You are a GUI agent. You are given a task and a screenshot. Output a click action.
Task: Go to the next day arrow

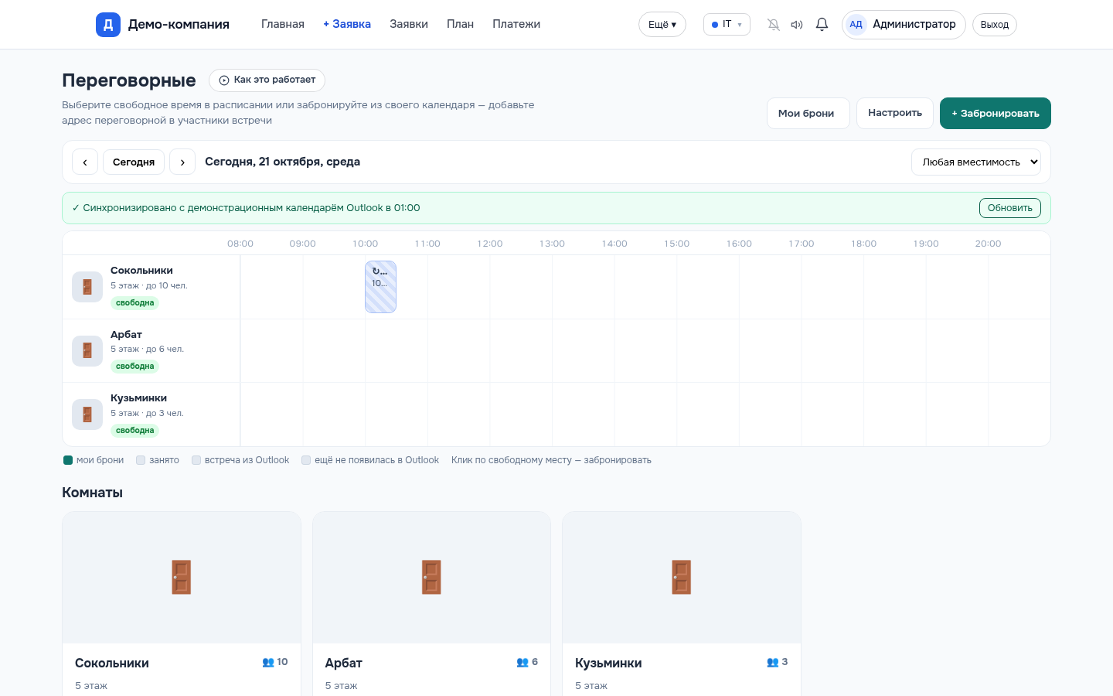pyautogui.click(x=182, y=162)
